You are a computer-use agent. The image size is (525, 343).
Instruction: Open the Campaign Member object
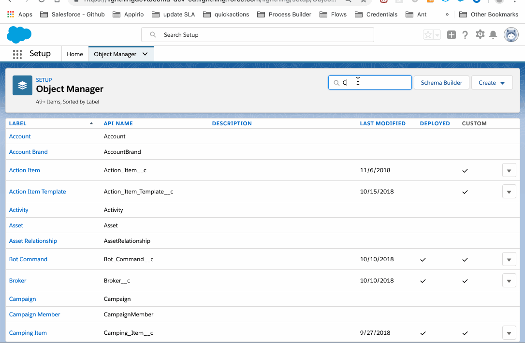click(x=34, y=314)
